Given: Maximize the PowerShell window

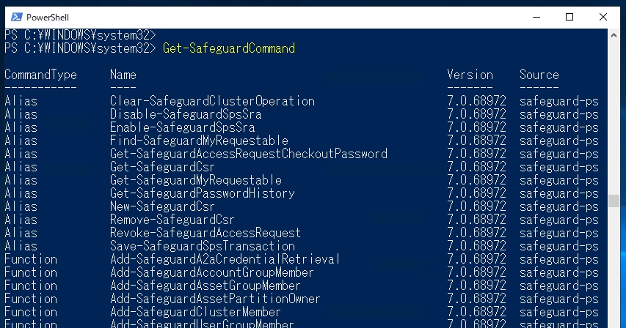Looking at the screenshot, I should tap(569, 17).
